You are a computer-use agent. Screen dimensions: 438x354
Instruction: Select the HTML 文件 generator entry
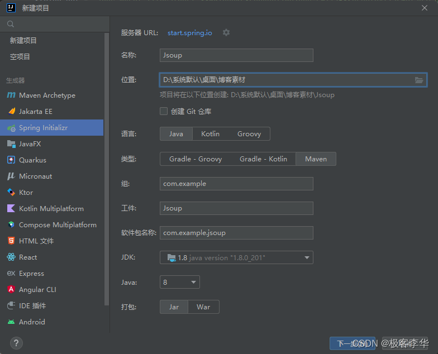tap(51, 241)
